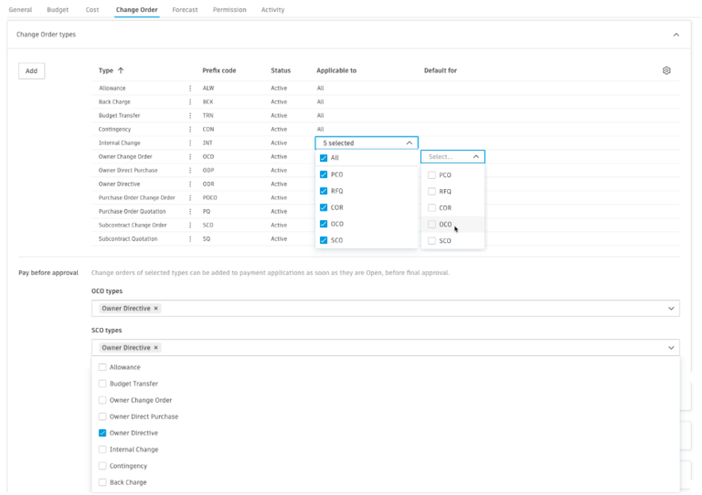Uncheck SCO in Applicable to list
Screen dimensions: 702x495
pyautogui.click(x=324, y=240)
